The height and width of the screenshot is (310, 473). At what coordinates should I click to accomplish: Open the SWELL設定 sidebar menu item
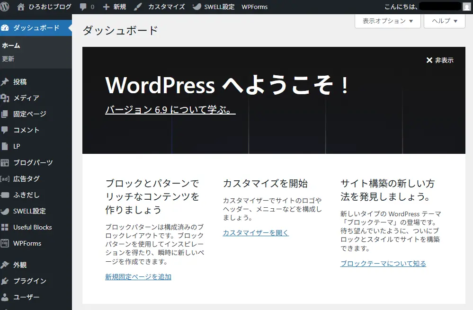(x=29, y=211)
